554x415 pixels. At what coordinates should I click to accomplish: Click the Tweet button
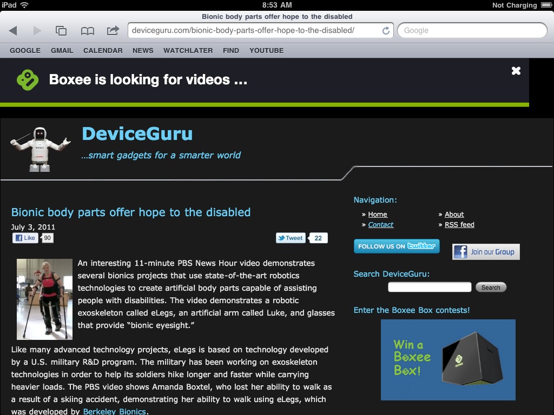[x=291, y=238]
